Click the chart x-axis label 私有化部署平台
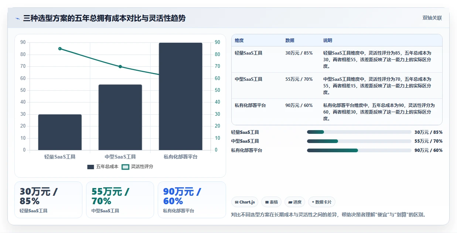This screenshot has width=457, height=233. [181, 157]
